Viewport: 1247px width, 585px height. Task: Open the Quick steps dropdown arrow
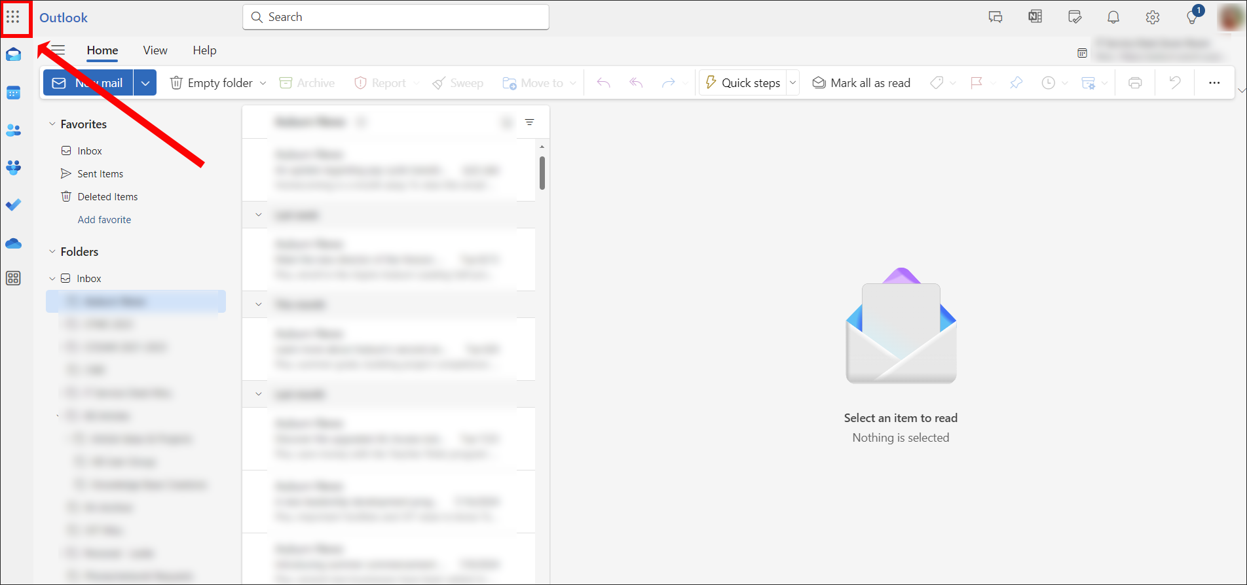coord(792,83)
